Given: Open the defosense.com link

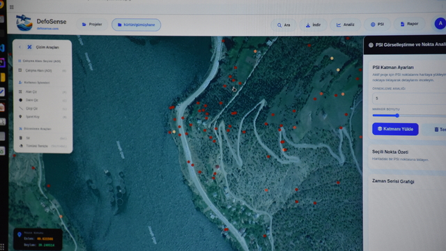Looking at the screenshot, I should coord(47,29).
